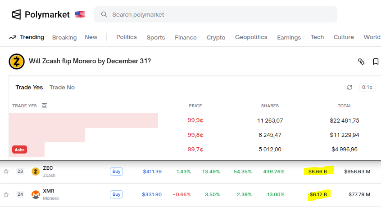Click the ZEC price $411.39
Image resolution: width=381 pixels, height=207 pixels.
coord(152,172)
